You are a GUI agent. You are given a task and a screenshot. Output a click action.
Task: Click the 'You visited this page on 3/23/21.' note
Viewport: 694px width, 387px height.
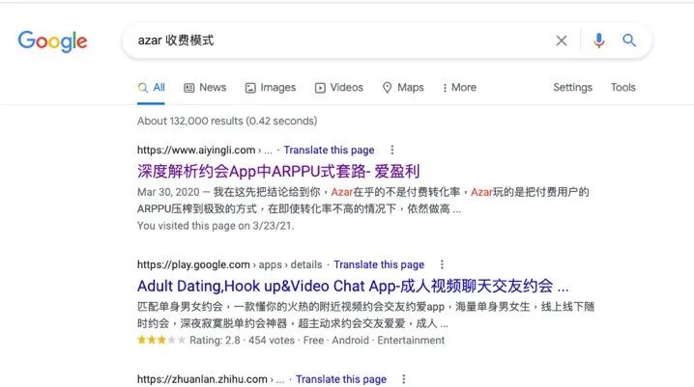click(216, 226)
